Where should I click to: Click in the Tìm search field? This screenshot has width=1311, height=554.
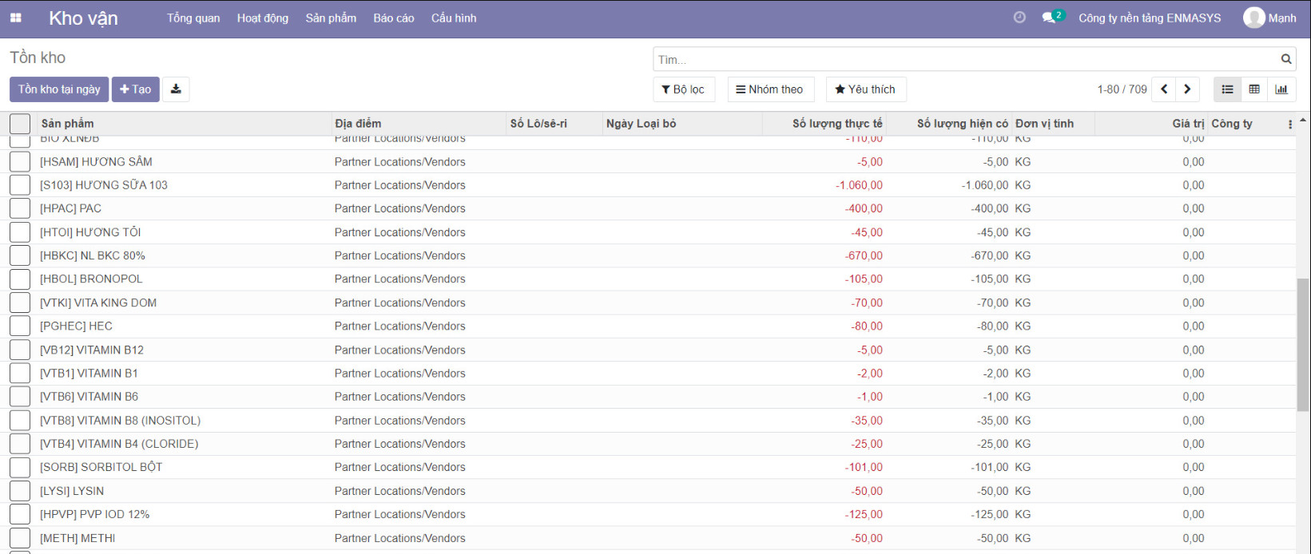tap(959, 60)
